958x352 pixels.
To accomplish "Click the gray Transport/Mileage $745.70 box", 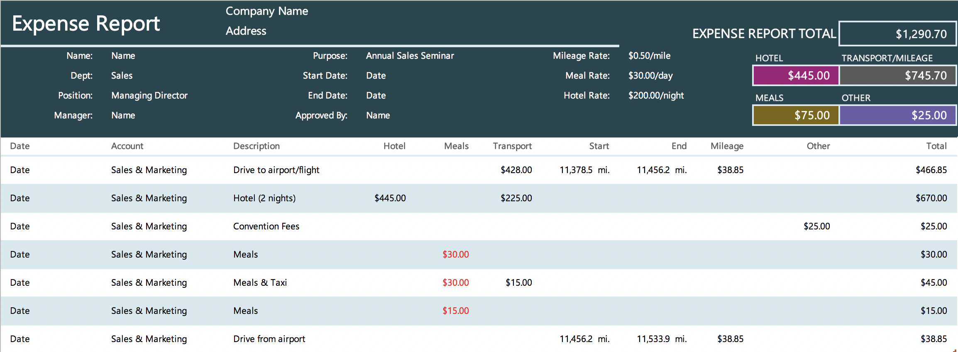I will [898, 75].
